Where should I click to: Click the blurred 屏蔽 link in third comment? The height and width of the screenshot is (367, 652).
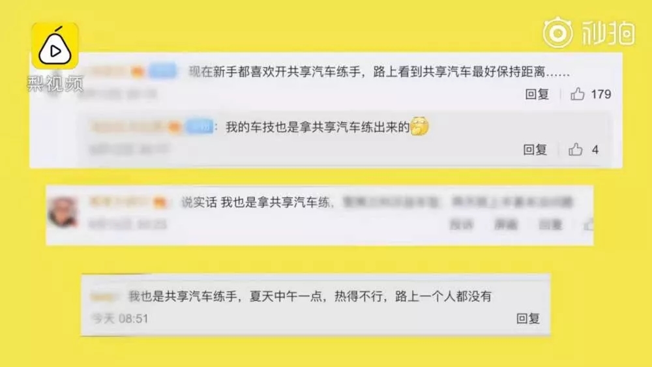point(506,225)
